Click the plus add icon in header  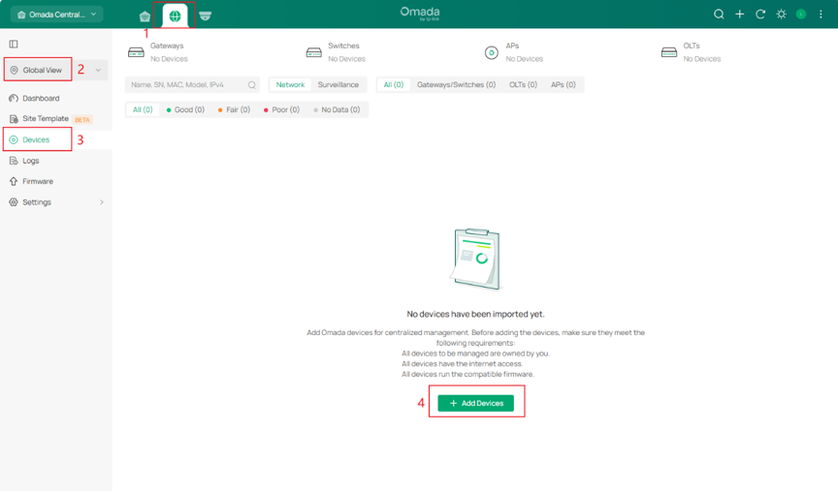(740, 15)
